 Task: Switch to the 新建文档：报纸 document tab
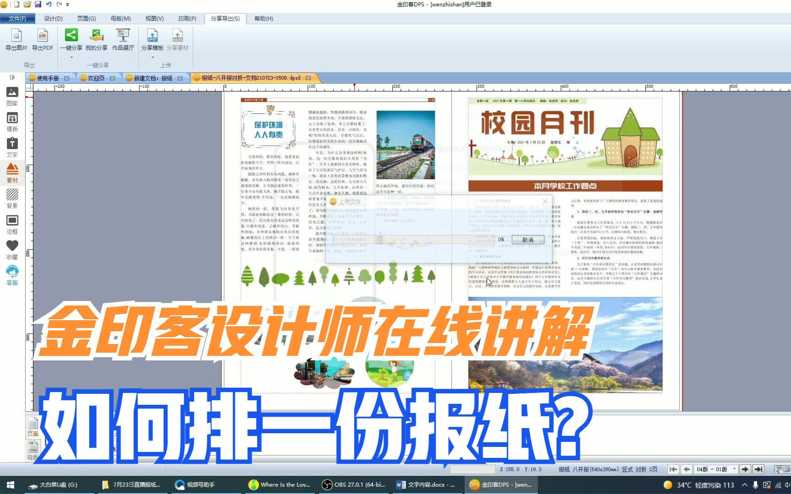153,78
